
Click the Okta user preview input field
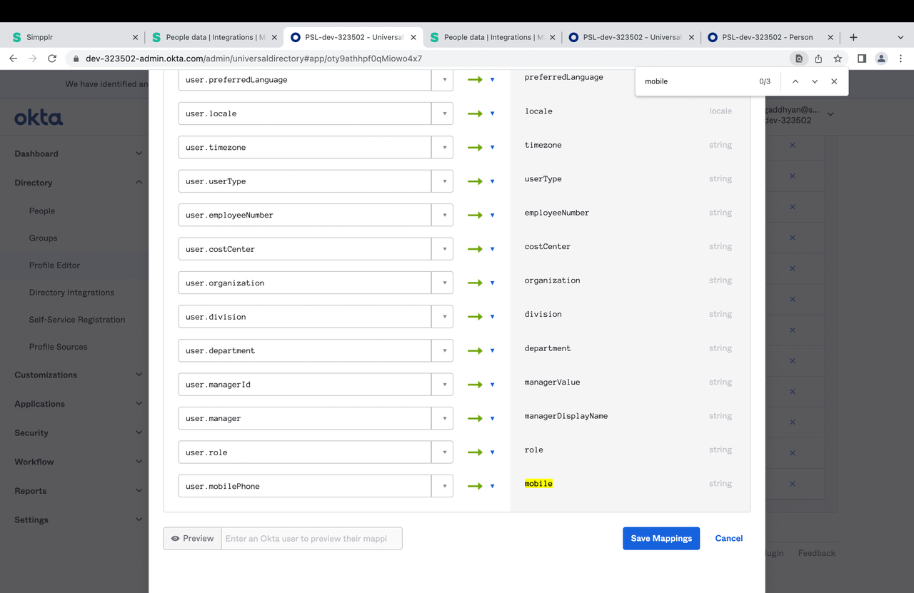(311, 539)
